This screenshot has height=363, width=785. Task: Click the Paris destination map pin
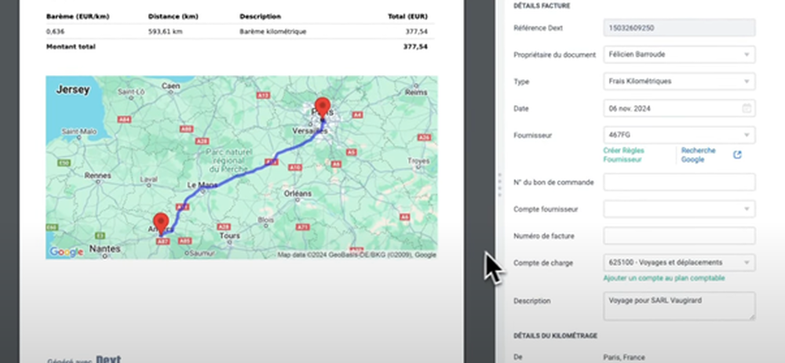323,108
